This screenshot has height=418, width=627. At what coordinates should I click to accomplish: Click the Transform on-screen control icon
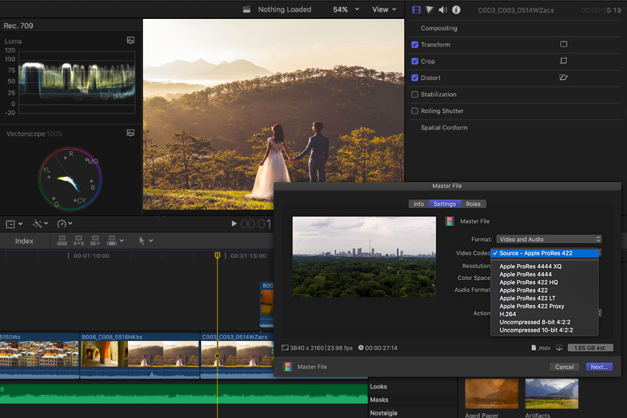pyautogui.click(x=564, y=44)
